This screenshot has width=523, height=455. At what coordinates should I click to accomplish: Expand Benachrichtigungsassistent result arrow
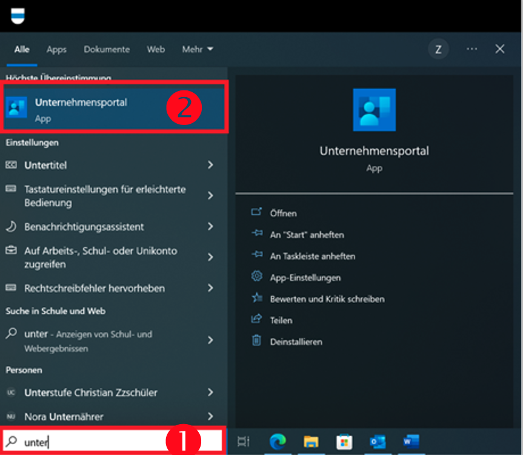tap(210, 226)
